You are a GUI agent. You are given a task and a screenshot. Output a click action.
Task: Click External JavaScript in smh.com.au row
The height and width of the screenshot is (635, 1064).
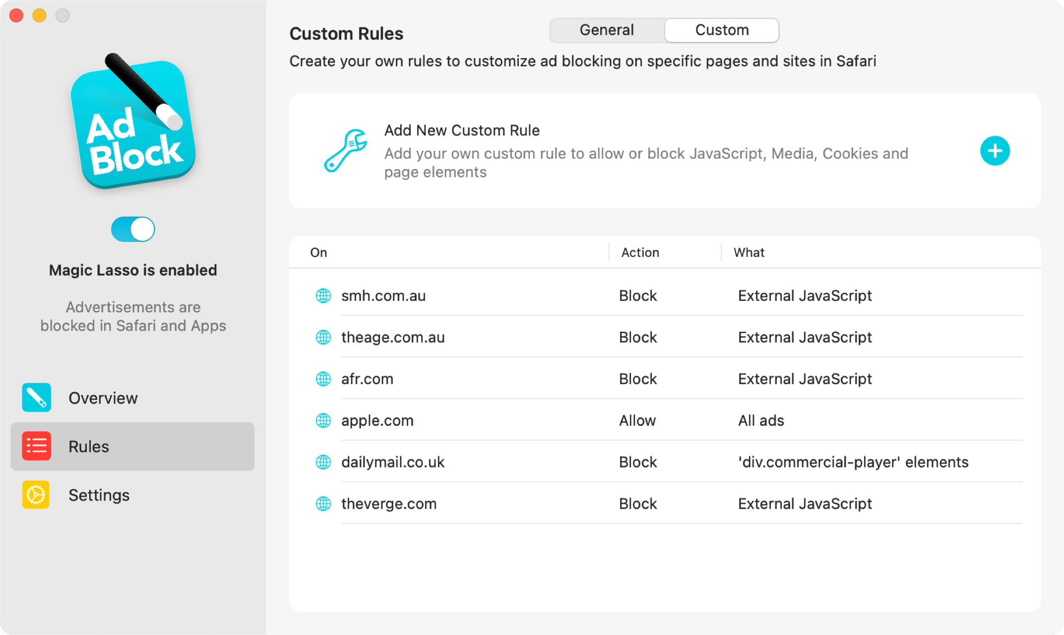(805, 295)
